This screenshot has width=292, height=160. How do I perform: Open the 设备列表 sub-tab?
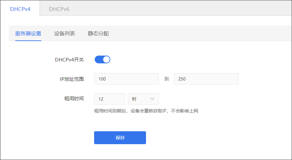coord(65,34)
